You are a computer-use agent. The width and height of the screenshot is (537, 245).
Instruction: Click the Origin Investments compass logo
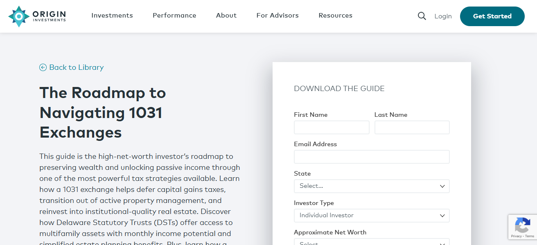(18, 16)
